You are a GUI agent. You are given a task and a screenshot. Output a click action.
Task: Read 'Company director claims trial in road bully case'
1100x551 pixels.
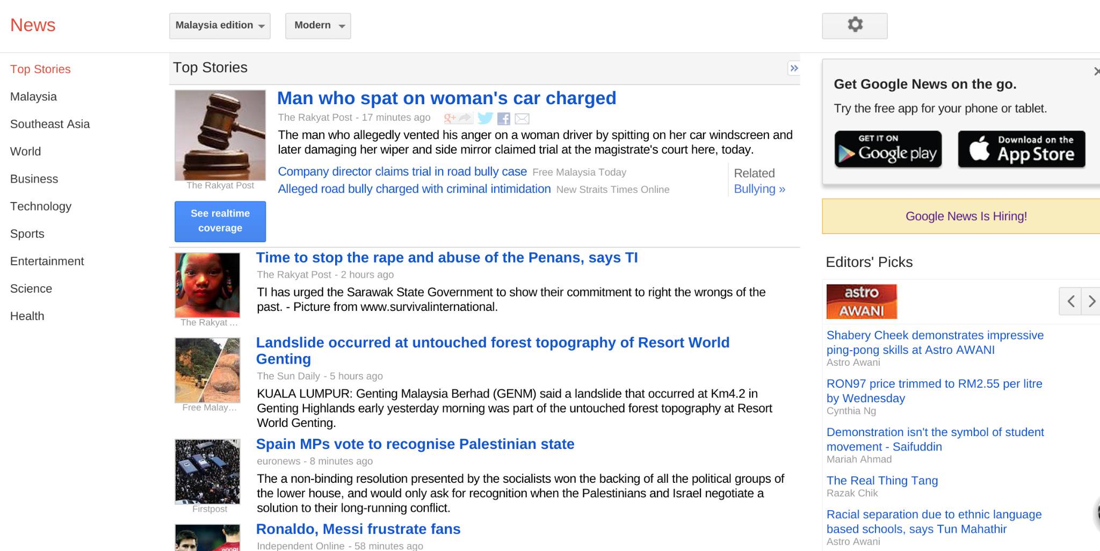402,172
